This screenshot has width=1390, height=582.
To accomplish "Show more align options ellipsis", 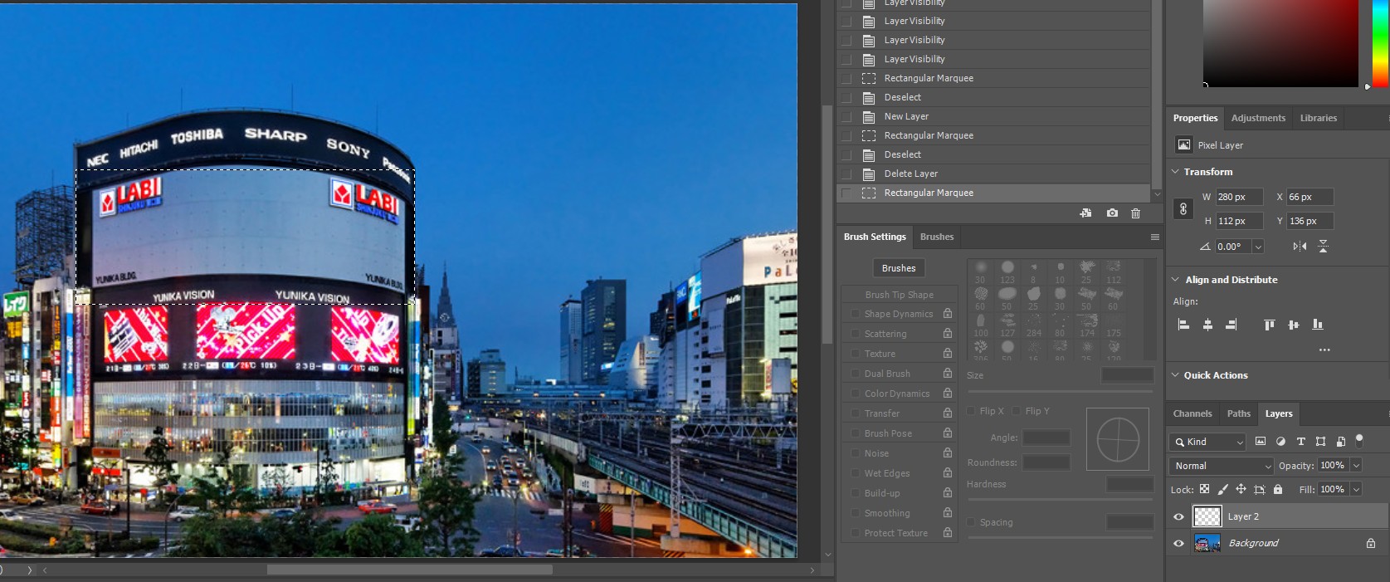I will pyautogui.click(x=1324, y=350).
